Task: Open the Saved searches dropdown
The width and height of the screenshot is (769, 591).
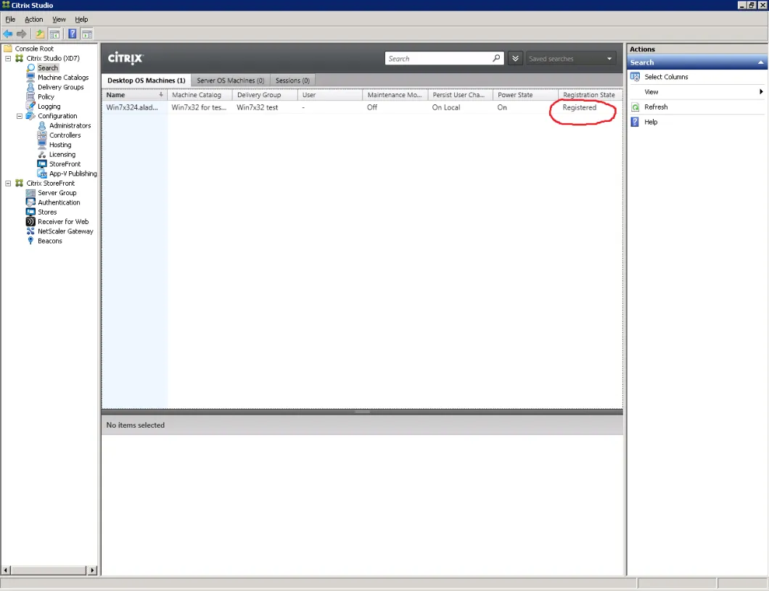Action: pyautogui.click(x=571, y=58)
